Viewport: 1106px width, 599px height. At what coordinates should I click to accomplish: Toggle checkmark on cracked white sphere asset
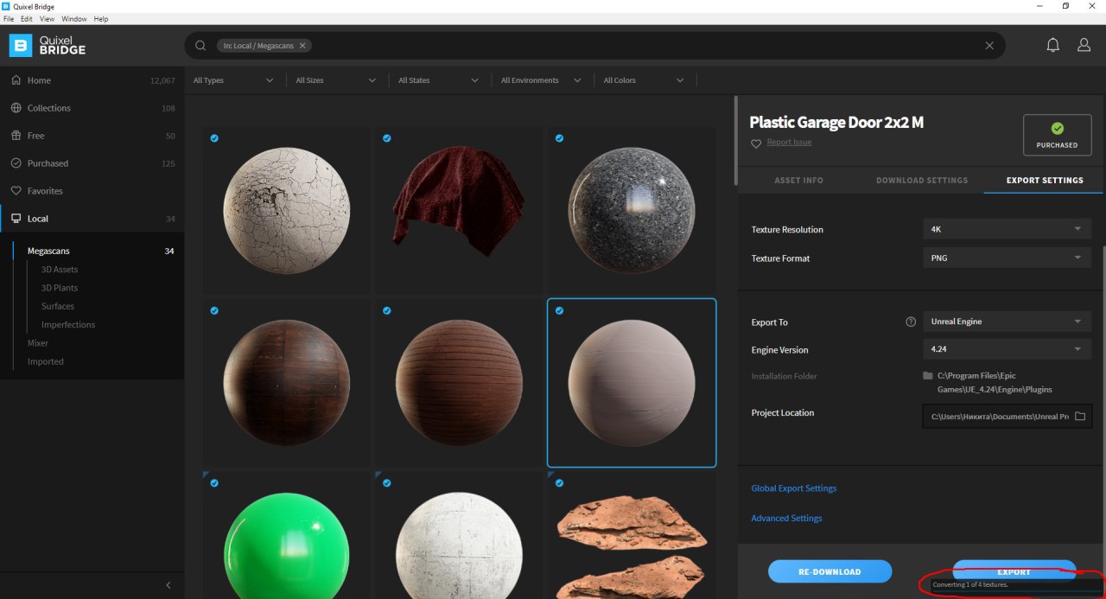(214, 138)
